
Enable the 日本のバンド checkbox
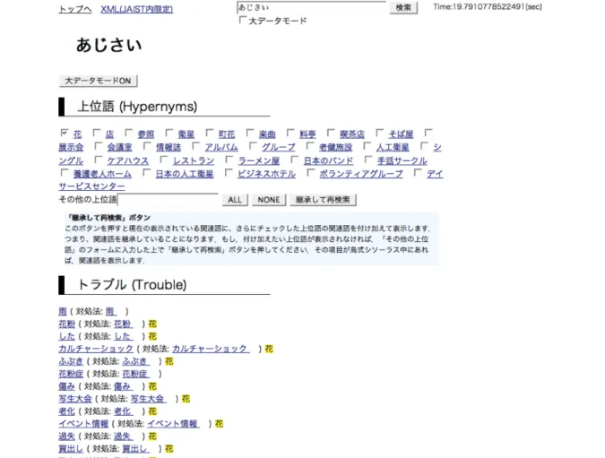295,160
